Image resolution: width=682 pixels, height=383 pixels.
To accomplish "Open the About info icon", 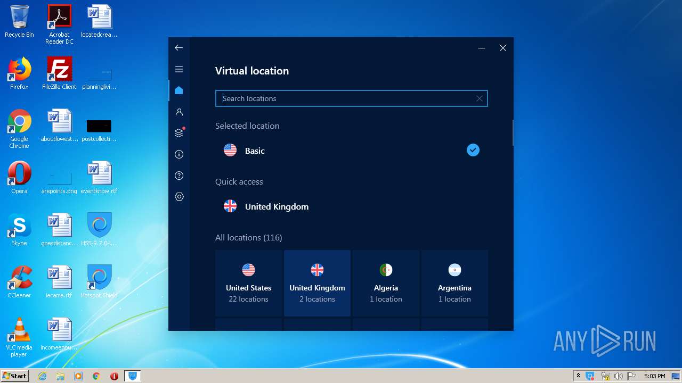I will pos(179,154).
